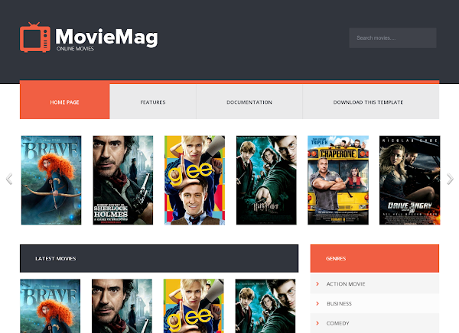Image resolution: width=459 pixels, height=333 pixels.
Task: Click the Online Movies tagline text
Action: 75,49
